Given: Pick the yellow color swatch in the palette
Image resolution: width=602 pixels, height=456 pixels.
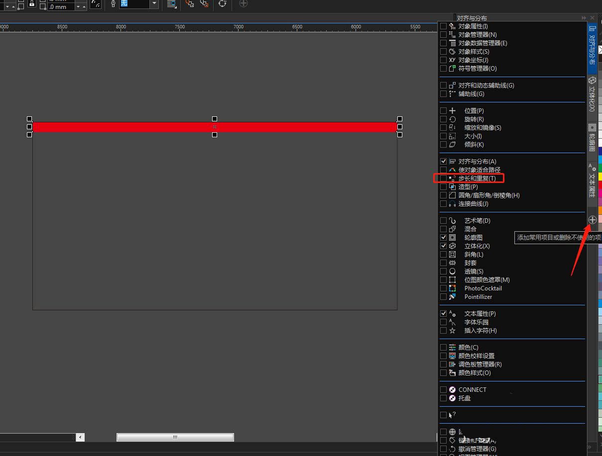Looking at the screenshot, I should [600, 177].
